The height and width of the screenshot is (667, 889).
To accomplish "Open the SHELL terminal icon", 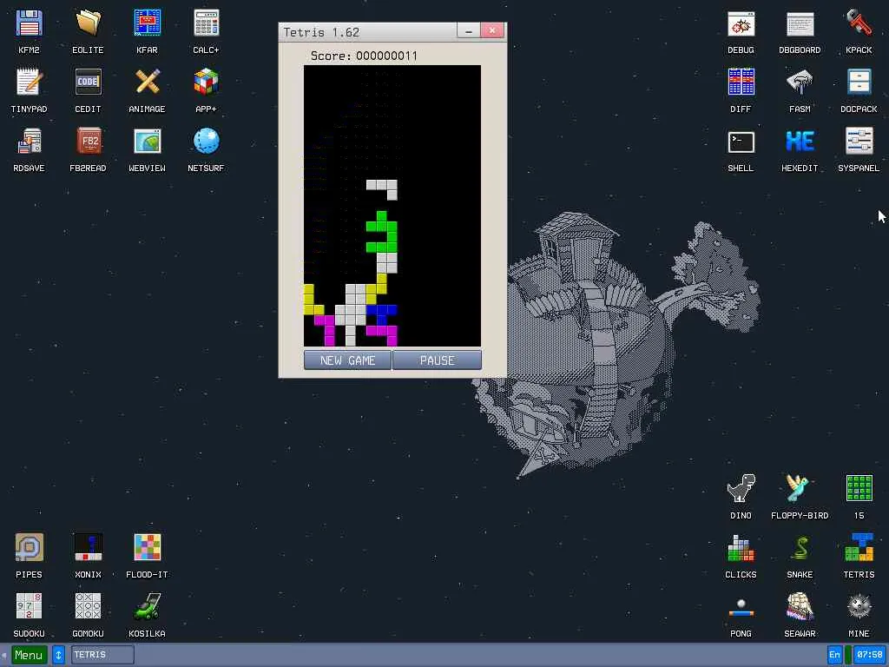I will point(741,142).
